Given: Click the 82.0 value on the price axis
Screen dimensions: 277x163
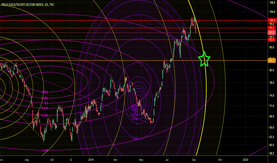Looking at the screenshot, I should [x=272, y=70].
